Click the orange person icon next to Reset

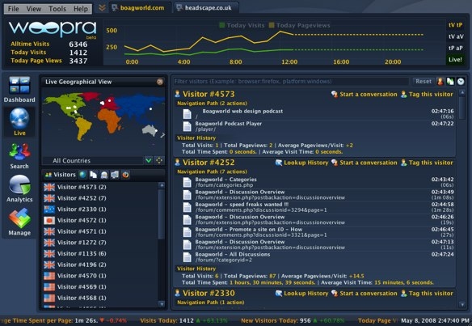tap(440, 82)
